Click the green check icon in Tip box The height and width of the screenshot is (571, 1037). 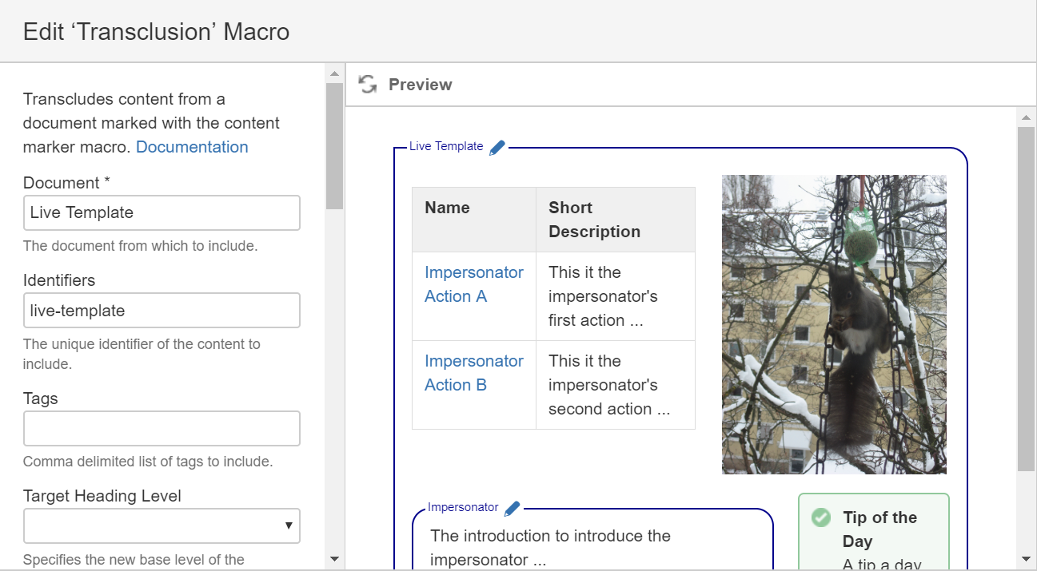(x=821, y=517)
